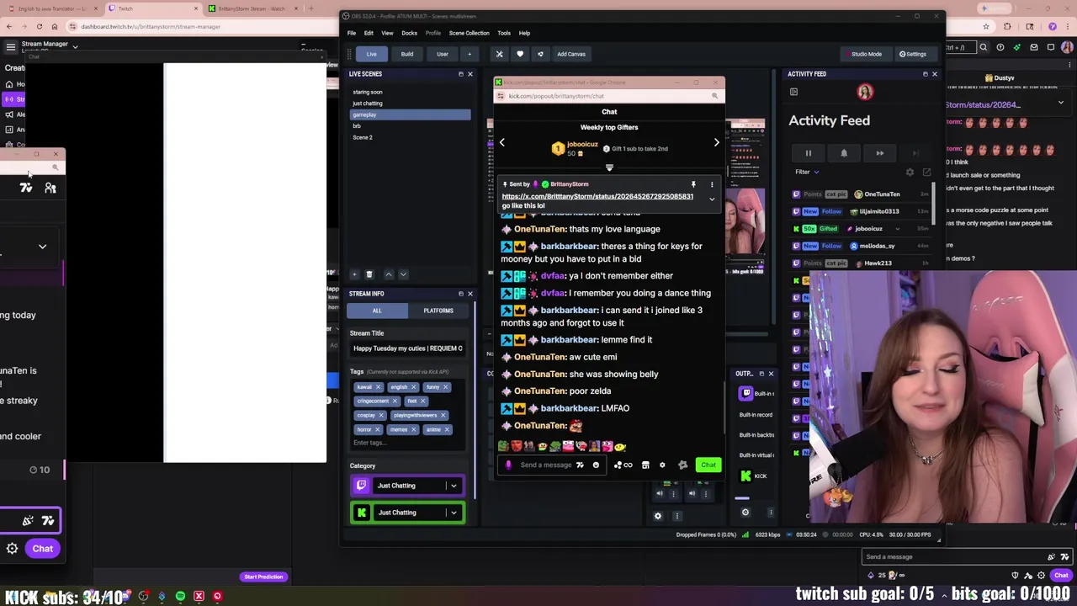Open Twitch category dropdown Just Chatting

click(x=454, y=486)
